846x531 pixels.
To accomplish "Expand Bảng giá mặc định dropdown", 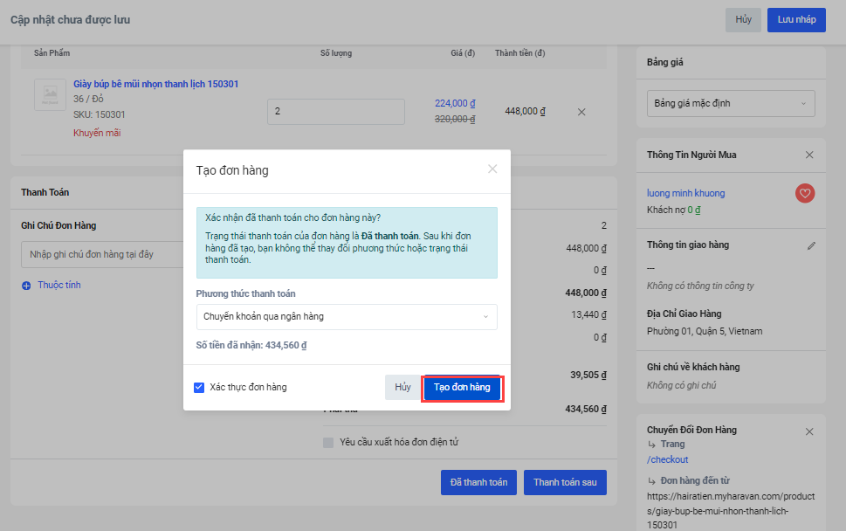I will pyautogui.click(x=730, y=103).
